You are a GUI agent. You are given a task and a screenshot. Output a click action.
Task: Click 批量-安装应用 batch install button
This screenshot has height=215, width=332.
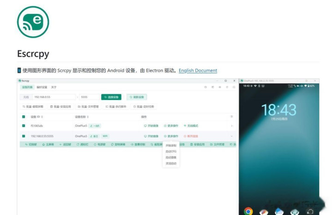(x=60, y=107)
